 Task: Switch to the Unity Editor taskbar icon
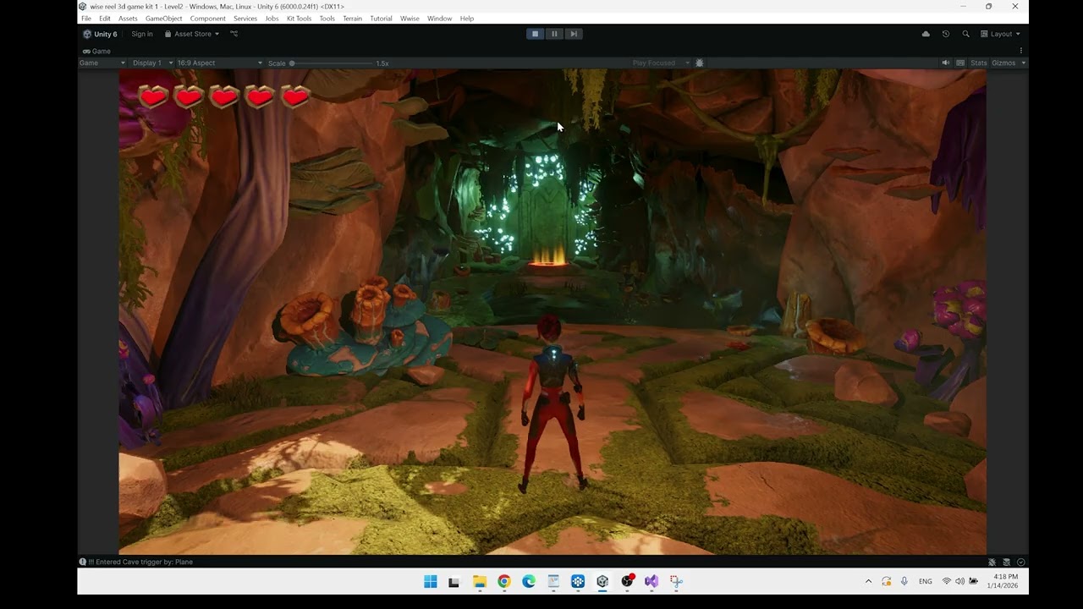tap(602, 581)
